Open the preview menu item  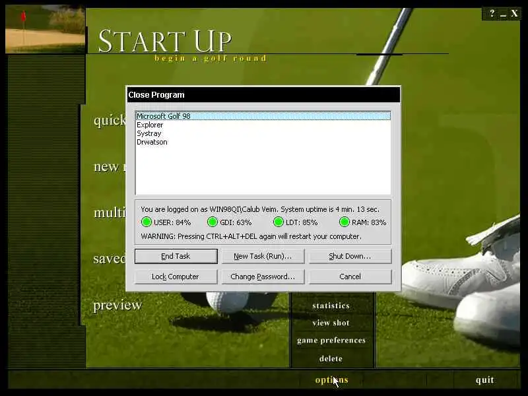click(117, 306)
